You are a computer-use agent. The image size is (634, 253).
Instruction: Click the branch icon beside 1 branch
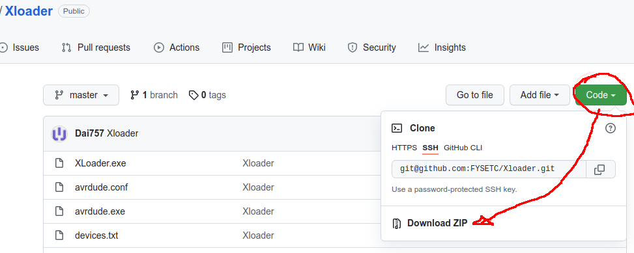click(x=135, y=95)
